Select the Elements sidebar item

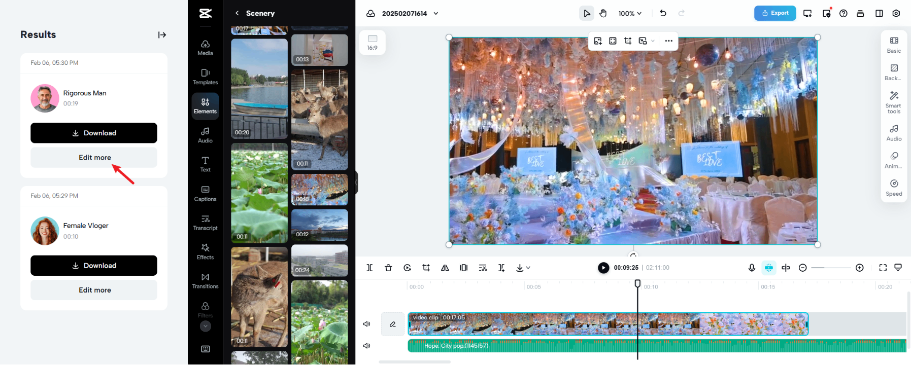(x=205, y=106)
